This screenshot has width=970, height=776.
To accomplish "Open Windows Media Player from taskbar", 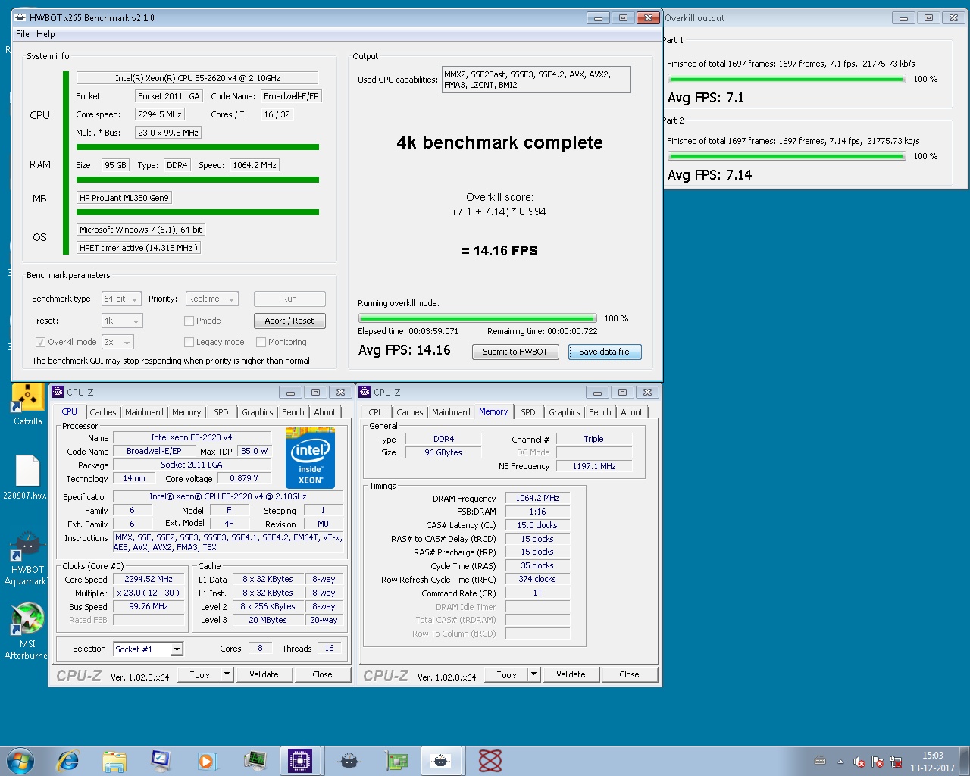I will tap(207, 760).
